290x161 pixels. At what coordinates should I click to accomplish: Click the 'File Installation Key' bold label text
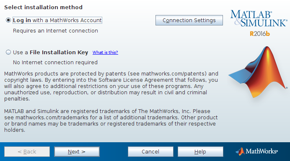[x=59, y=53]
